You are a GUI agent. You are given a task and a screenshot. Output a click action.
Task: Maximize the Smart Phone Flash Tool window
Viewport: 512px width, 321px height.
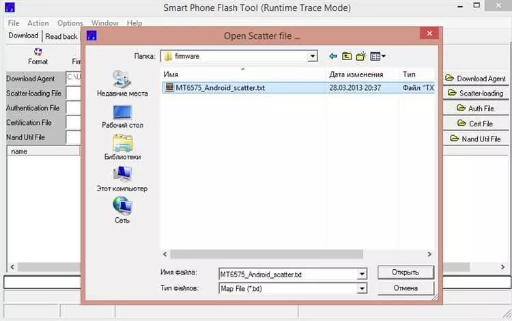(477, 5)
